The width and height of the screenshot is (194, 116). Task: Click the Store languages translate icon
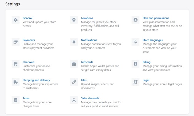[x=135, y=42]
